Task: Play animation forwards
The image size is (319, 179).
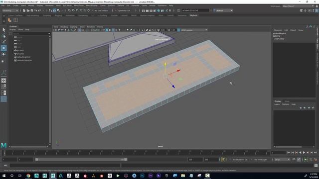Action: (304, 153)
